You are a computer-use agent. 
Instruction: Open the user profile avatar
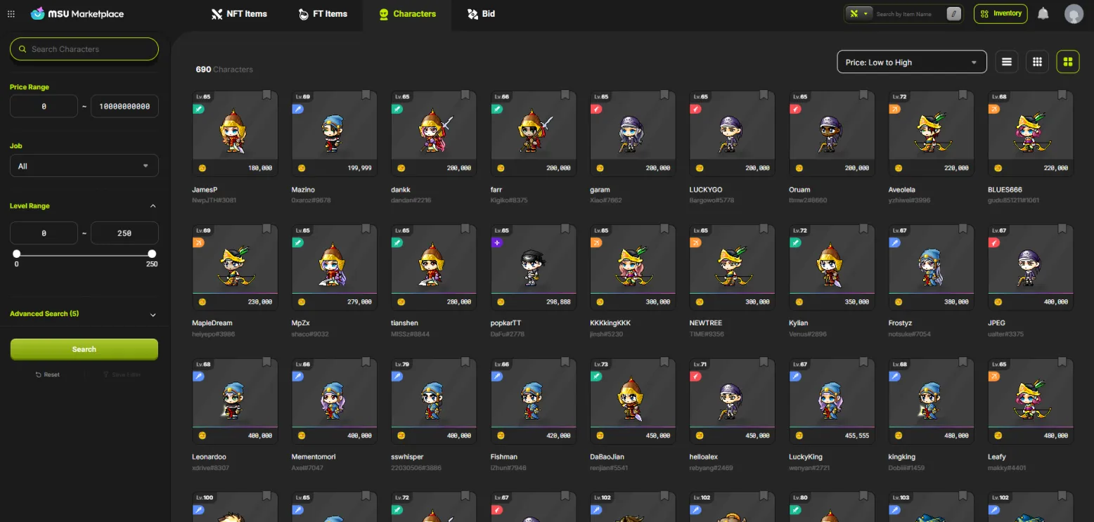coord(1074,13)
